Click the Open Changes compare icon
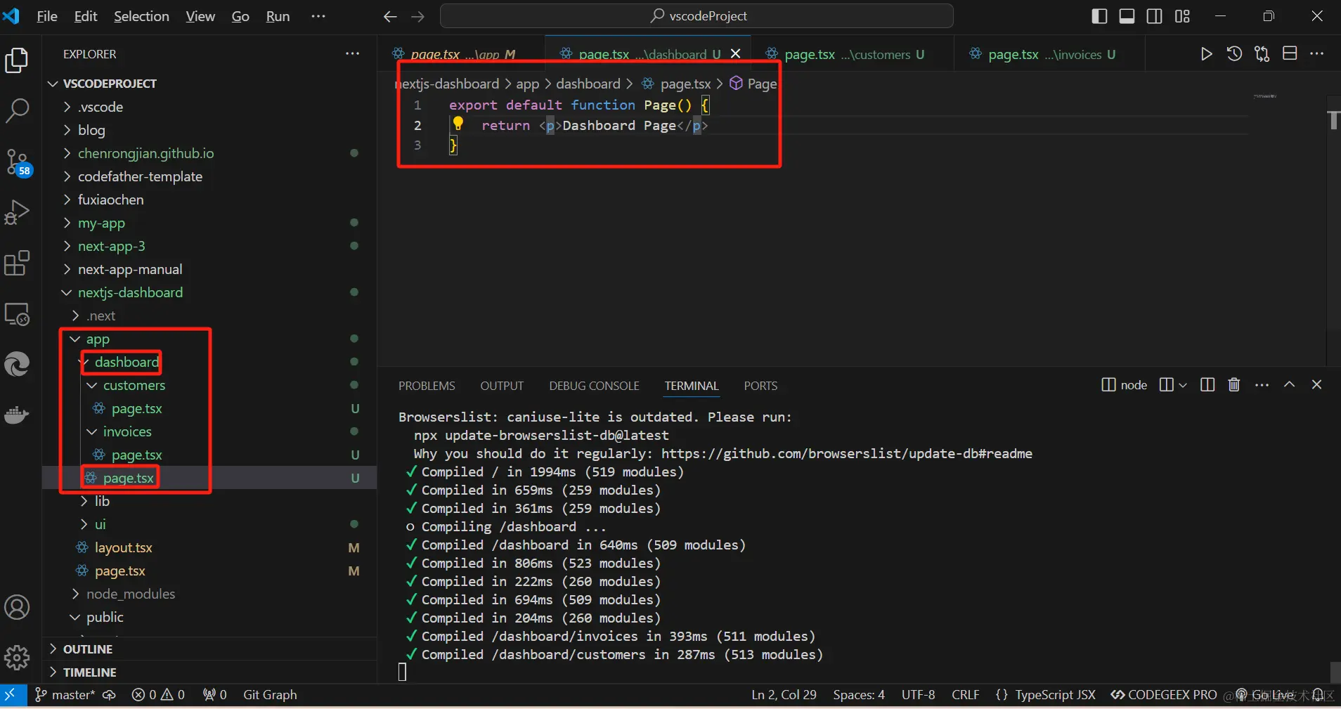Viewport: 1341px width, 709px height. click(1262, 54)
